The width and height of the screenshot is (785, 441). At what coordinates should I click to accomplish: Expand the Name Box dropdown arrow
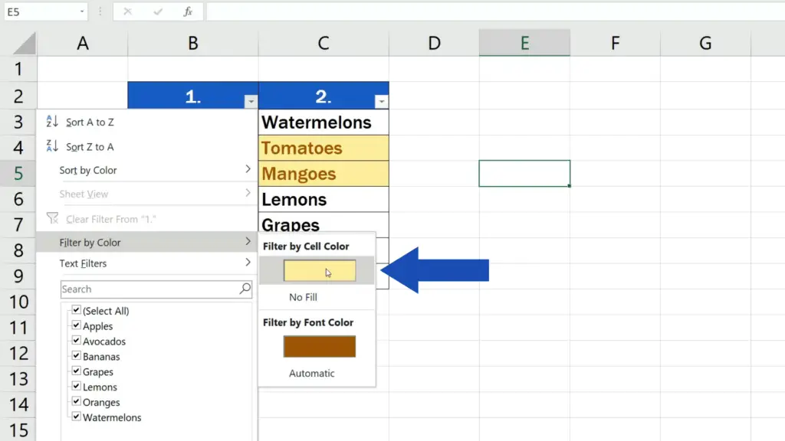82,12
